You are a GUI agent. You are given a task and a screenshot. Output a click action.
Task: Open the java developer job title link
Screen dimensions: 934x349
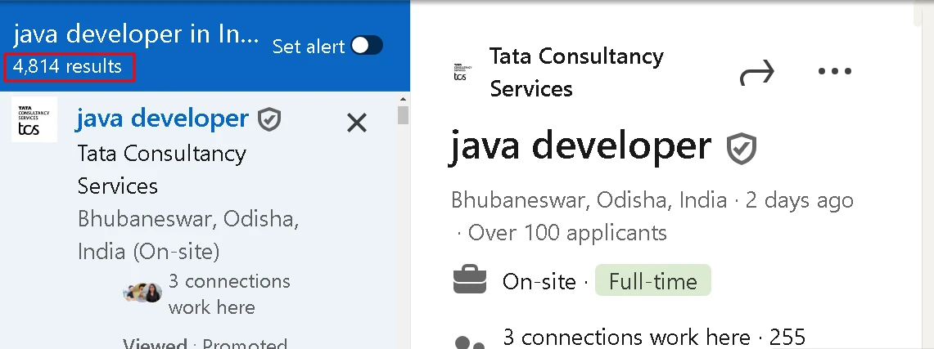pyautogui.click(x=162, y=119)
